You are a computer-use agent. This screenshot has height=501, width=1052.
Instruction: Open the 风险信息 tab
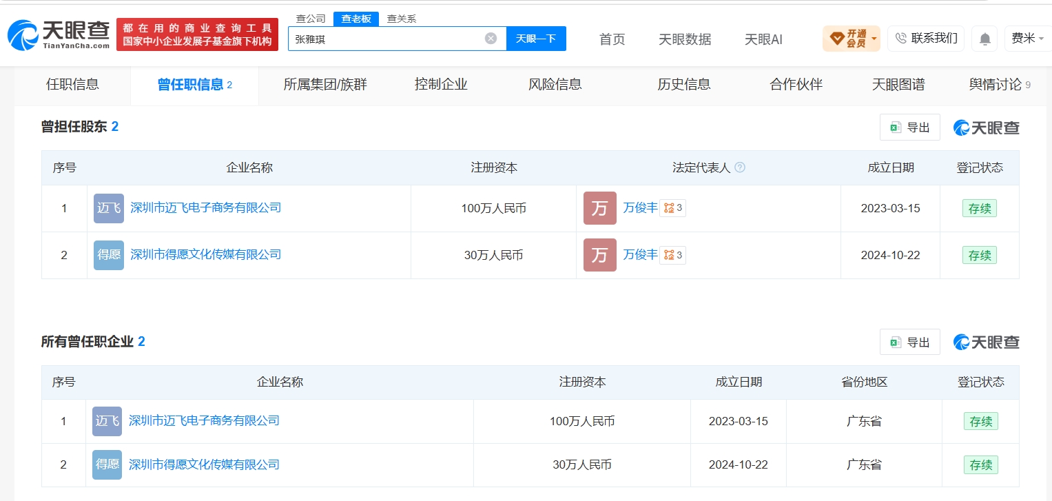(x=555, y=85)
